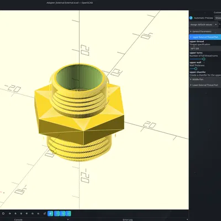Click the 'upper wall' parameter label
221x221 pixels.
click(195, 62)
